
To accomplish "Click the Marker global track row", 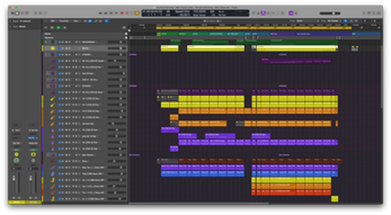I will [85, 33].
